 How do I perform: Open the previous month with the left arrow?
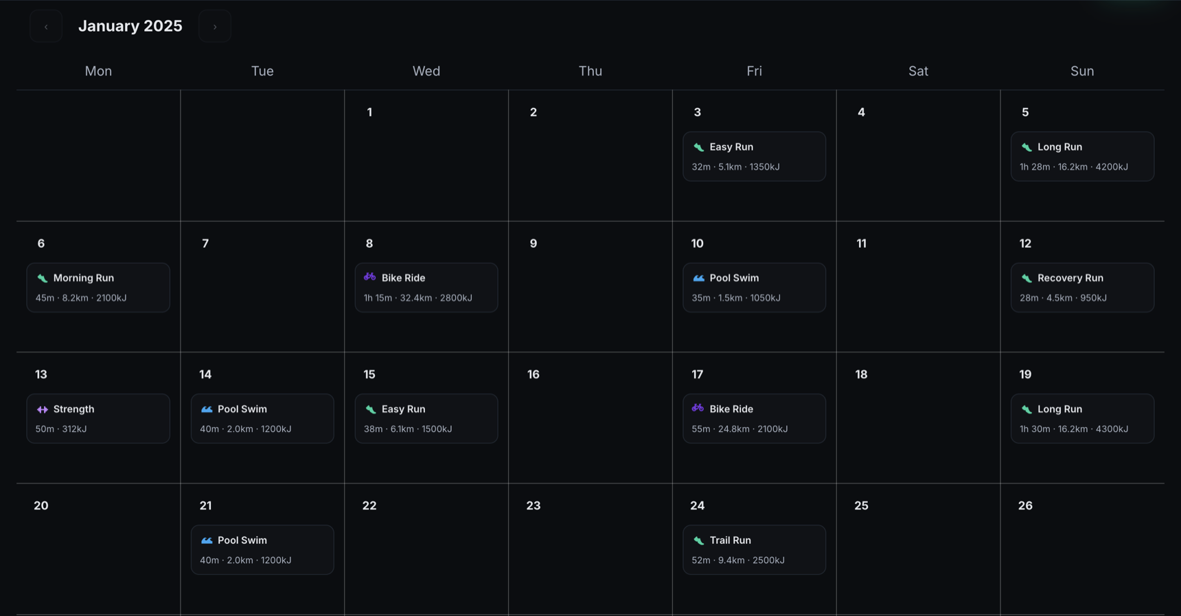point(45,26)
